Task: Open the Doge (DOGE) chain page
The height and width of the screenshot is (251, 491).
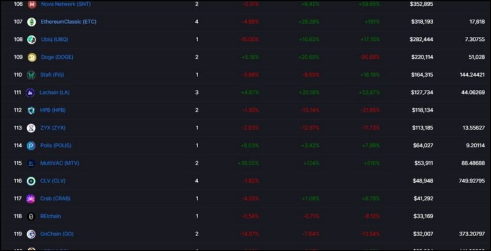Action: tap(57, 57)
